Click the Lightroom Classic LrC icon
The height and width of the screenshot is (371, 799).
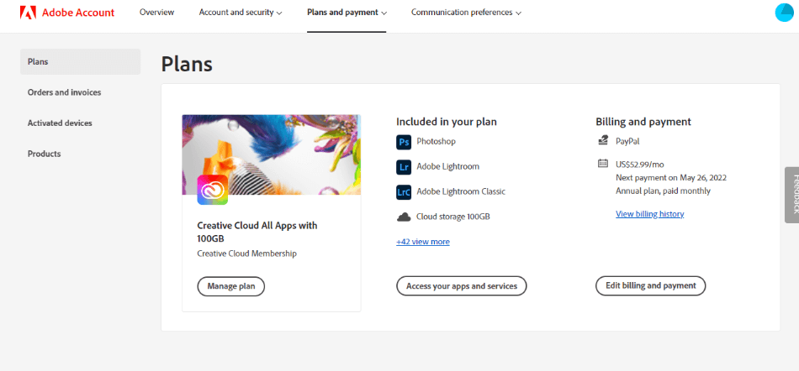404,192
